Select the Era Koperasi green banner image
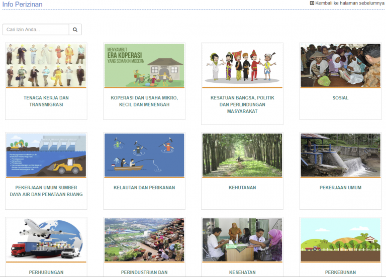 click(144, 65)
